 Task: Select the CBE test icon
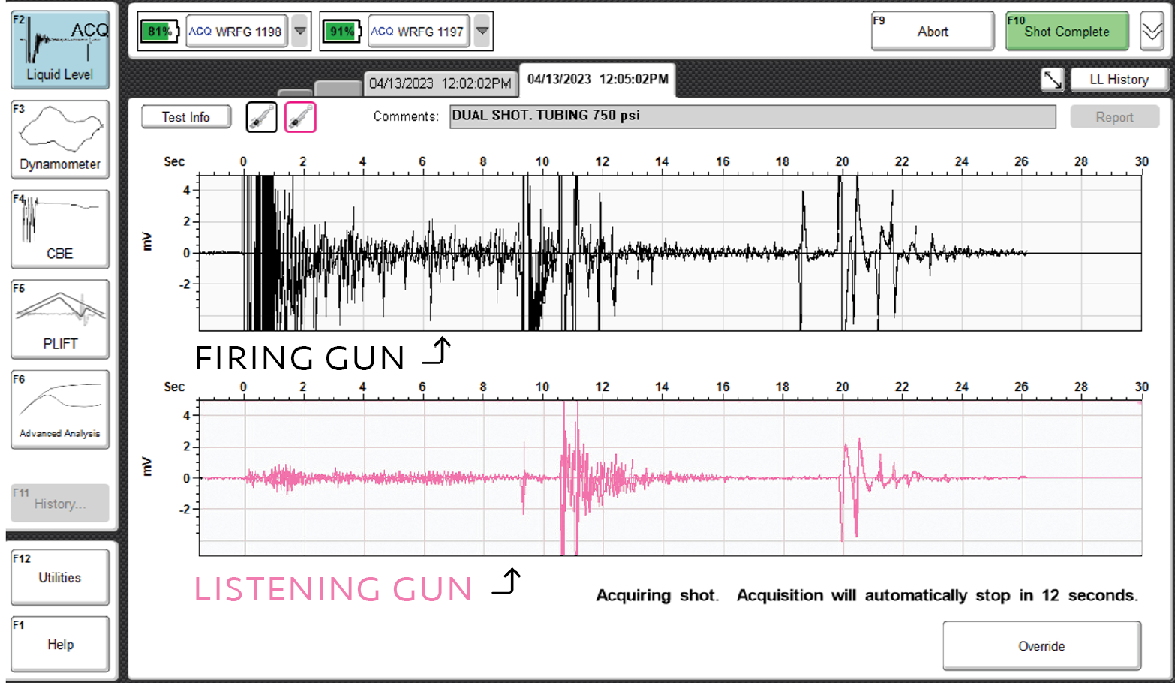tap(60, 229)
